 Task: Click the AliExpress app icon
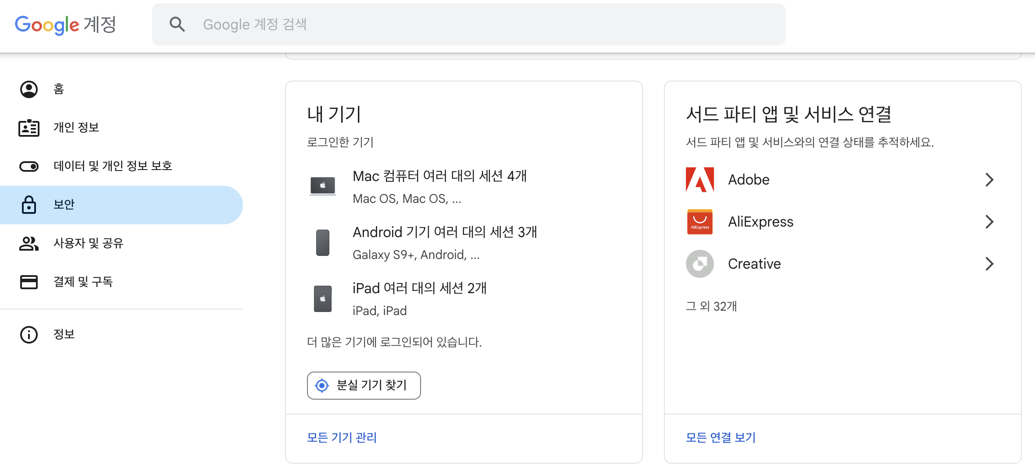point(700,222)
